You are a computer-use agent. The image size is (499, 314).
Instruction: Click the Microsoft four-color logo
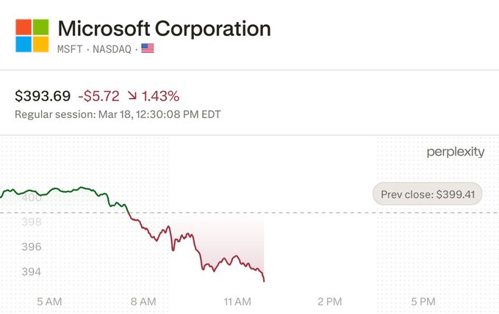[32, 35]
